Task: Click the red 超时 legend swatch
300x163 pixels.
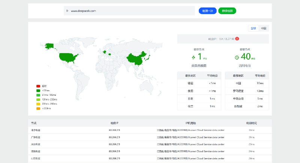Action: 38,86
